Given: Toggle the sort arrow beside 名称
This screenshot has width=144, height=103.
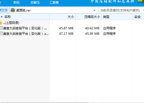Looking at the screenshot, I should point(2,17).
